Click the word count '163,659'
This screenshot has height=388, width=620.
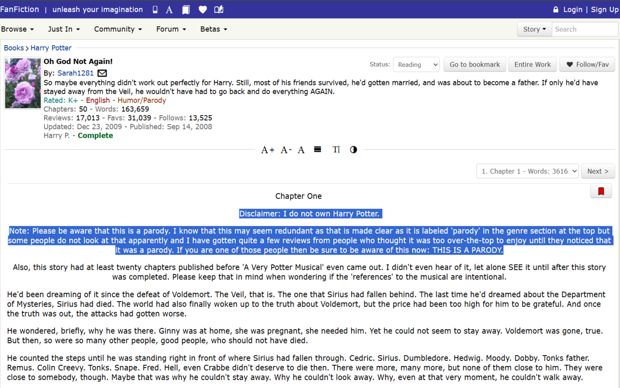[135, 109]
